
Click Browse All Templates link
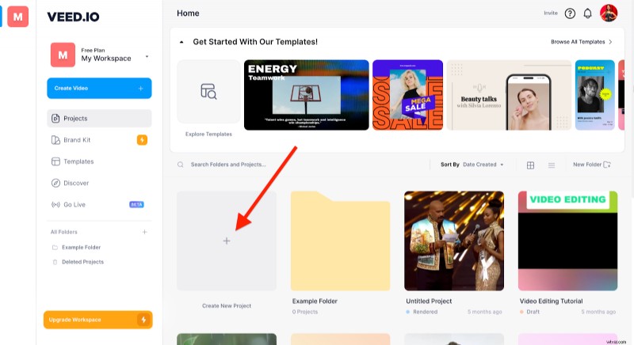coord(578,42)
